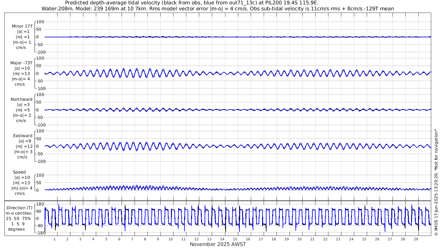440x251 pixels.
Task: Select "|m| =12" in the Eastward panel
Action: click(24, 146)
